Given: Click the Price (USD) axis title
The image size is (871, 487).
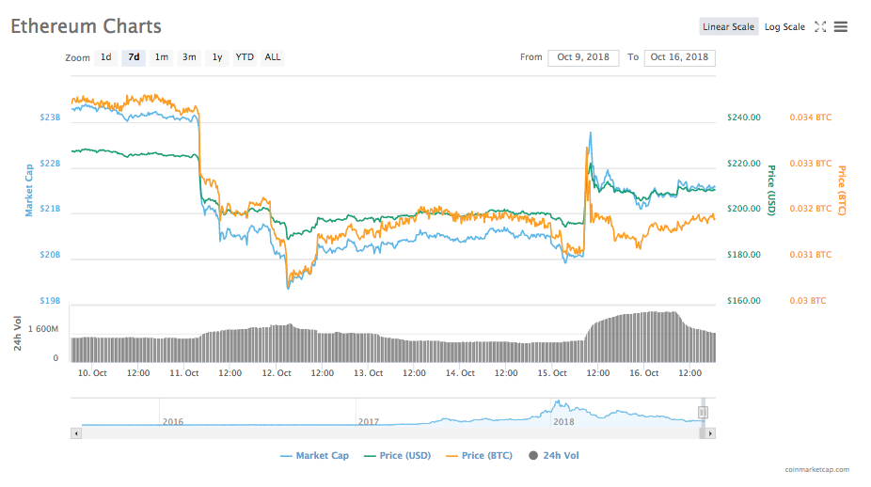Looking at the screenshot, I should tap(771, 191).
